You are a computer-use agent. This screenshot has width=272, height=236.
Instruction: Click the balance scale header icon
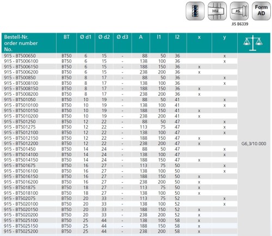point(253,43)
